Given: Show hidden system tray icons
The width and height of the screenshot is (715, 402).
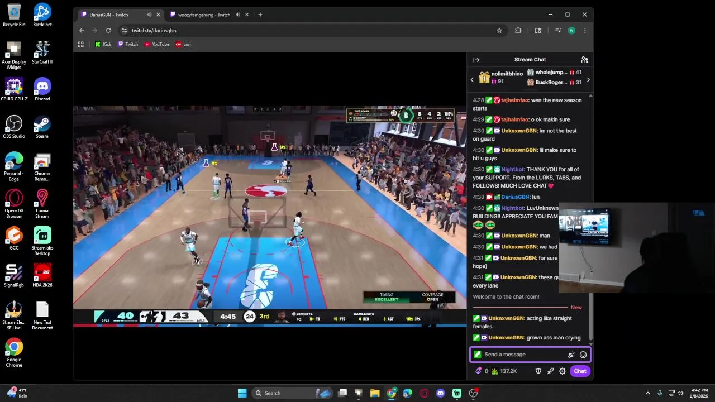Looking at the screenshot, I should click(x=648, y=393).
